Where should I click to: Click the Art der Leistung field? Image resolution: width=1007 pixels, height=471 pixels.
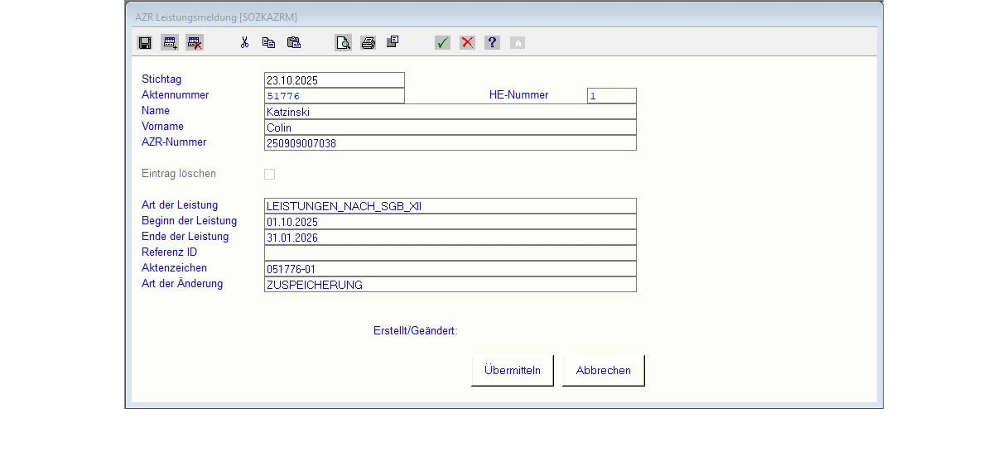(x=450, y=206)
